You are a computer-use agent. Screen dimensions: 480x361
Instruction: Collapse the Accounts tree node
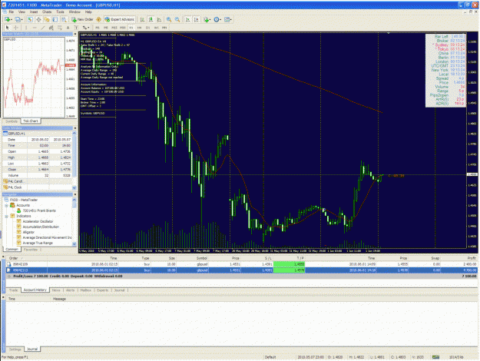[6, 205]
